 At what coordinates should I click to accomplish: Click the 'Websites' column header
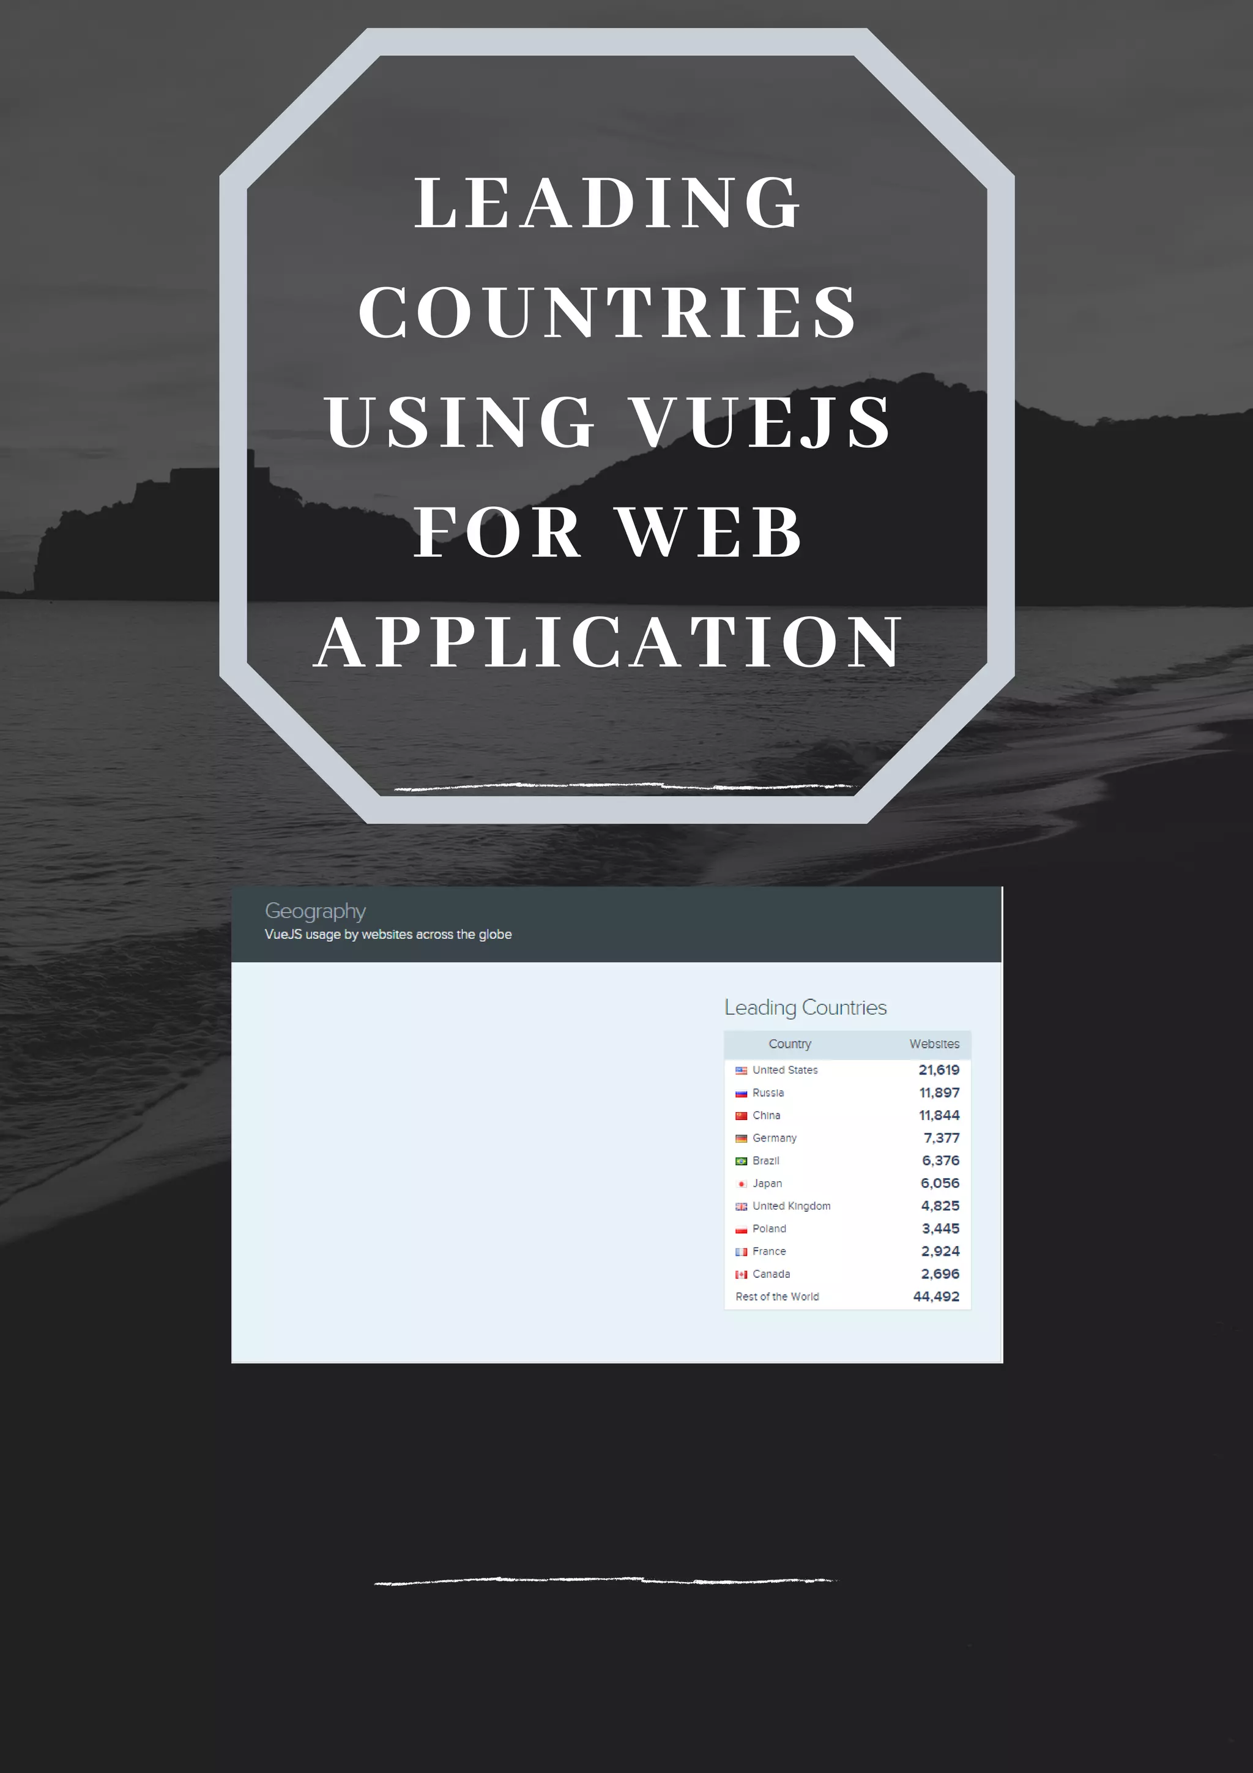(934, 1044)
